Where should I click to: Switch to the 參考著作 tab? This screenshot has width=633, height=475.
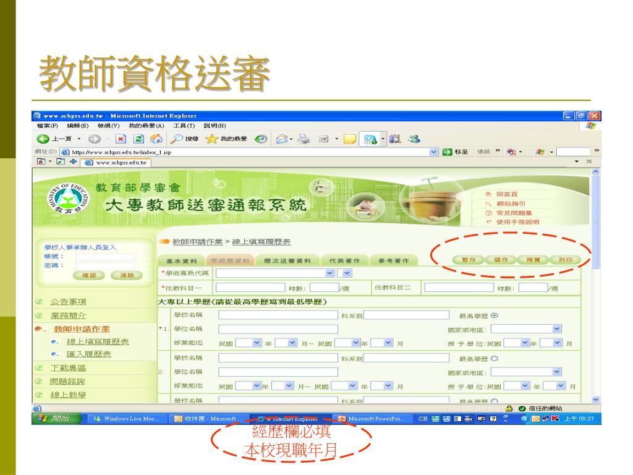coord(394,260)
